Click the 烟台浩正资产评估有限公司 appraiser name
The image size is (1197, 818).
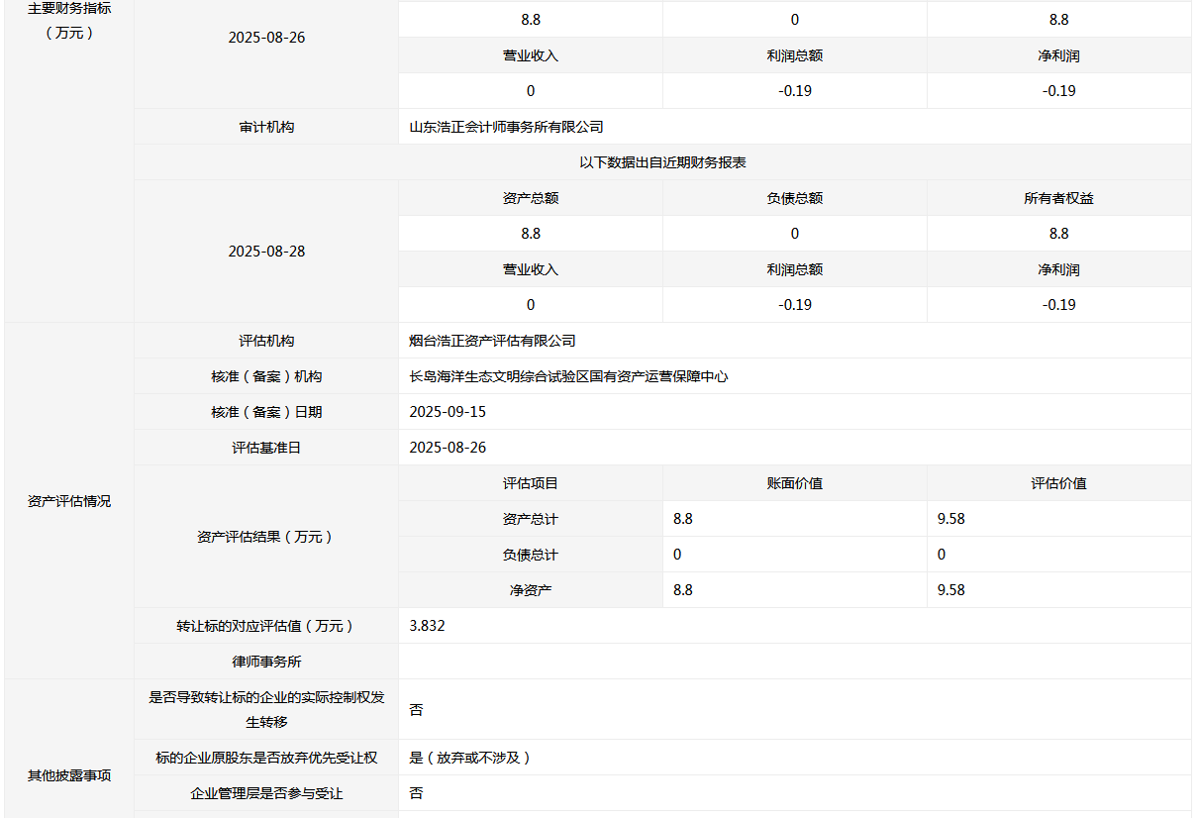pyautogui.click(x=492, y=341)
